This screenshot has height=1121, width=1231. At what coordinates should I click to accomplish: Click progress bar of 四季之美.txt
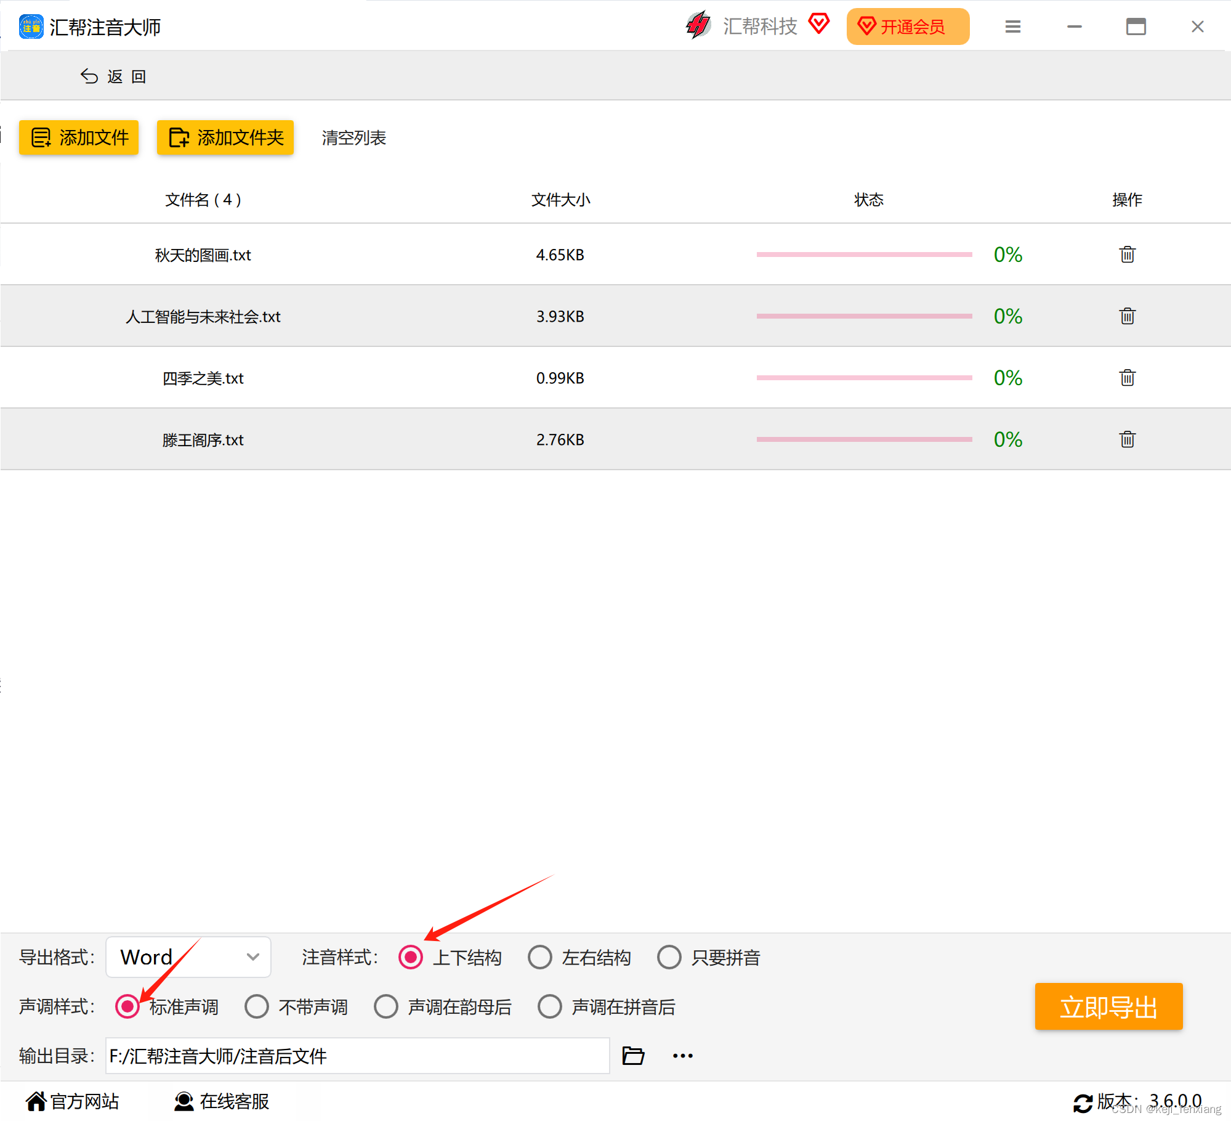[863, 378]
